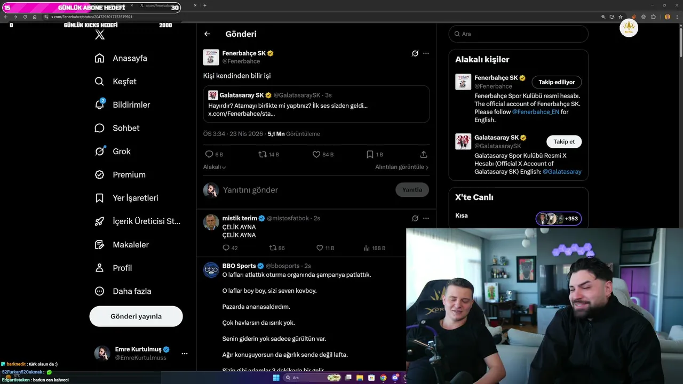Open Premium from the sidebar
Viewport: 683px width, 384px height.
click(120, 174)
